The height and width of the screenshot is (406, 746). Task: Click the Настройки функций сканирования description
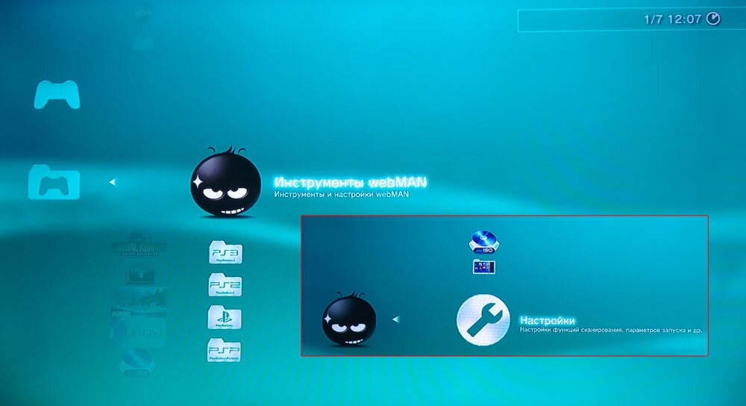click(610, 330)
